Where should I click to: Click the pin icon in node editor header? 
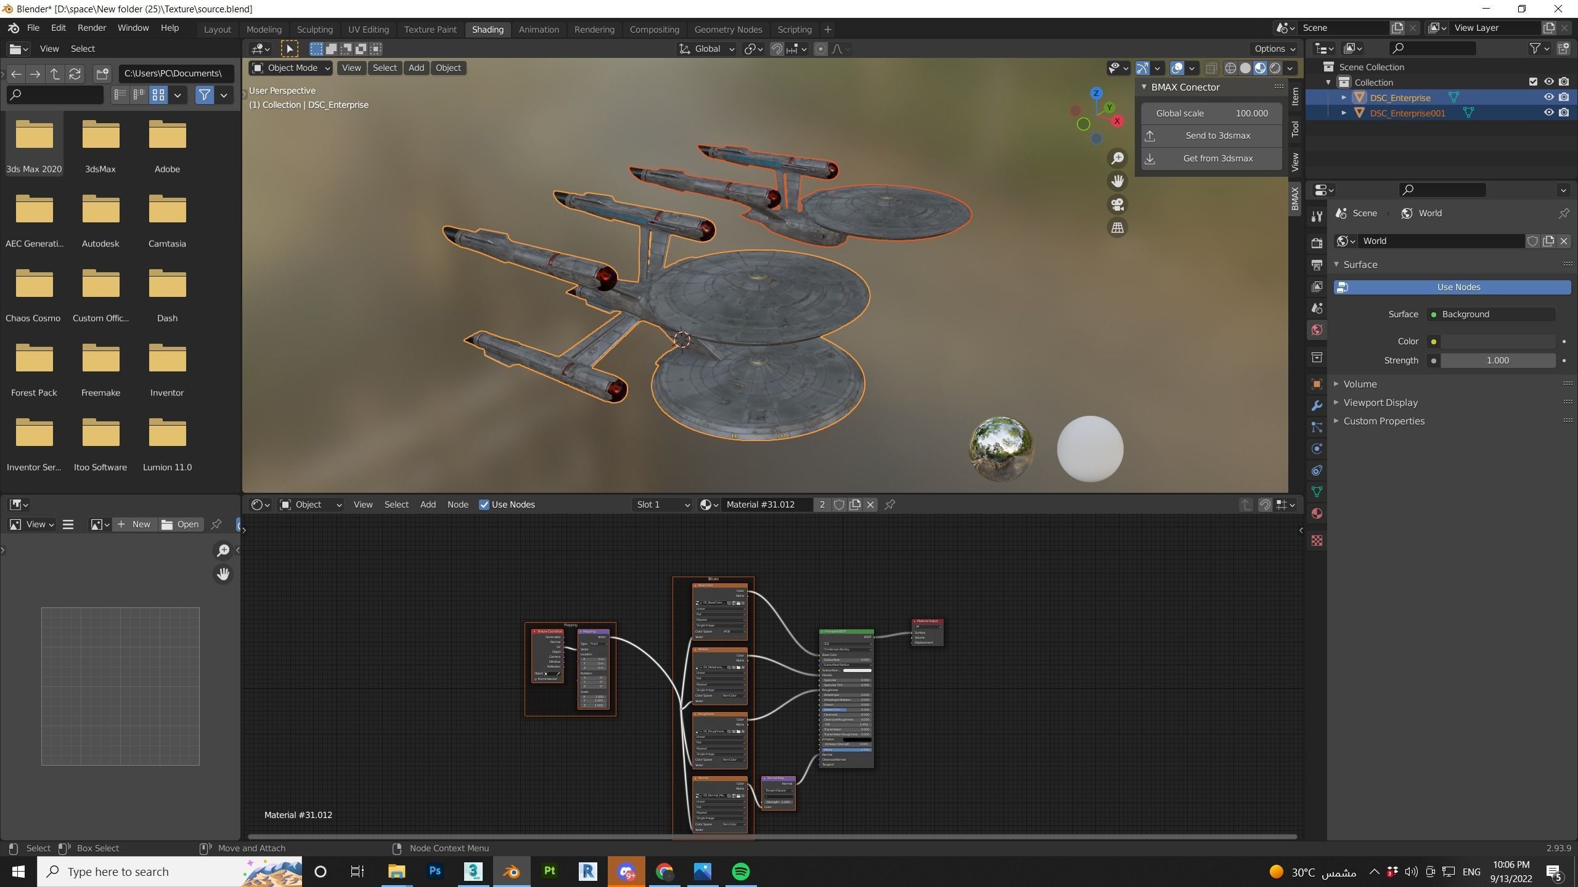pos(889,504)
